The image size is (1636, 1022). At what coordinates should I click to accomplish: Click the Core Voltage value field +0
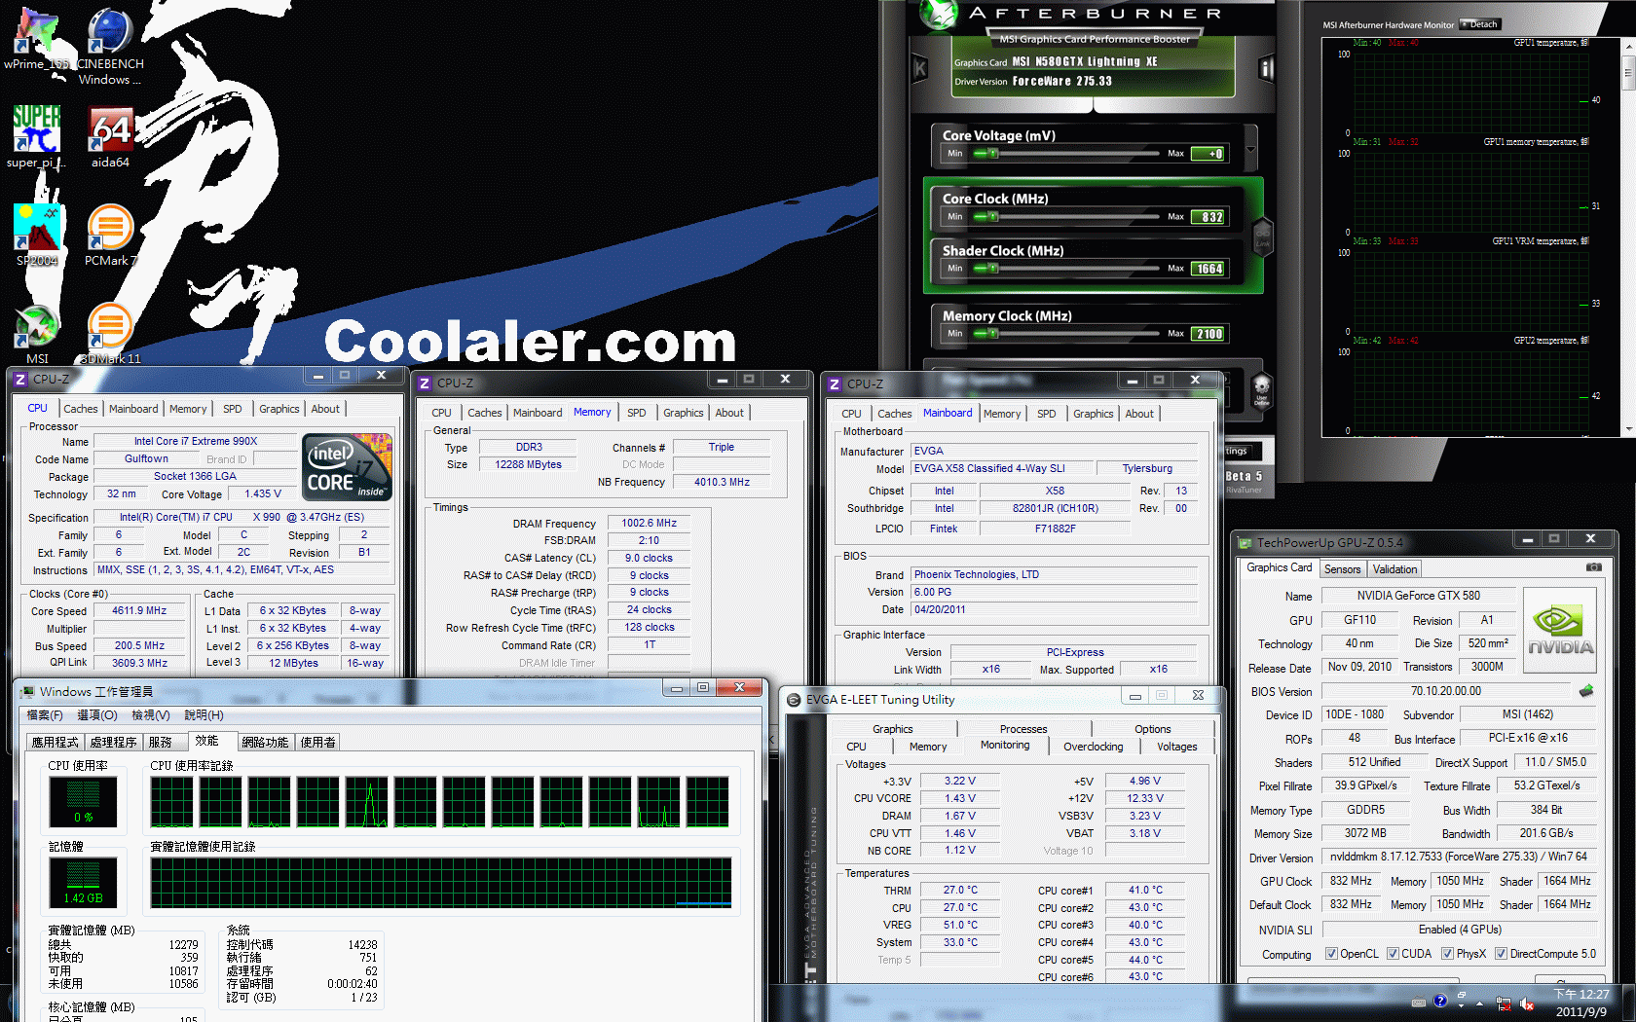[1208, 154]
